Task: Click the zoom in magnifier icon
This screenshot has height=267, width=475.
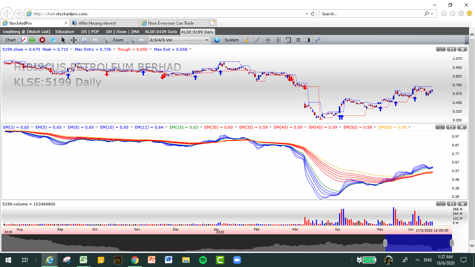Action: pos(105,40)
